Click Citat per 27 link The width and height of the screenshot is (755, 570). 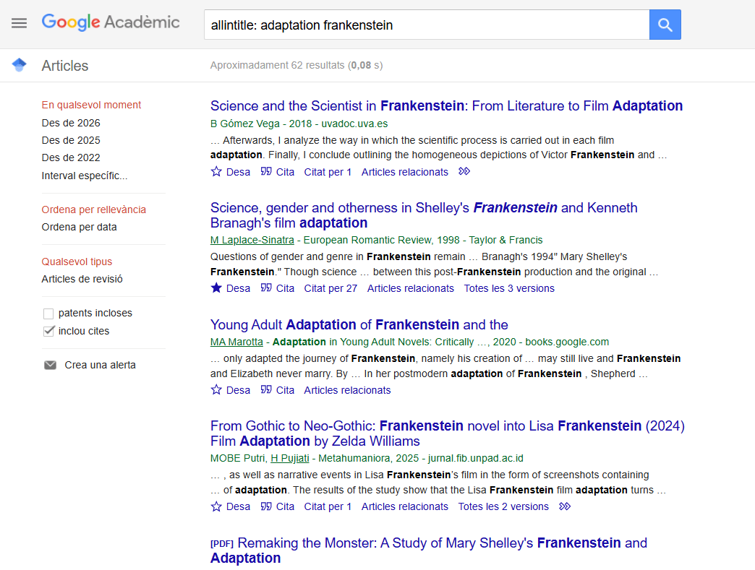tap(330, 288)
